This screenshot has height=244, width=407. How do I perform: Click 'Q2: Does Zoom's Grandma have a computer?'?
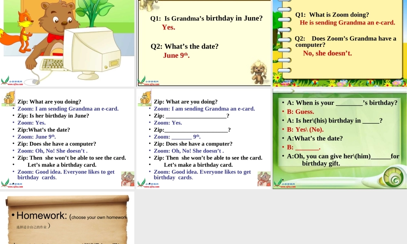pos(346,41)
